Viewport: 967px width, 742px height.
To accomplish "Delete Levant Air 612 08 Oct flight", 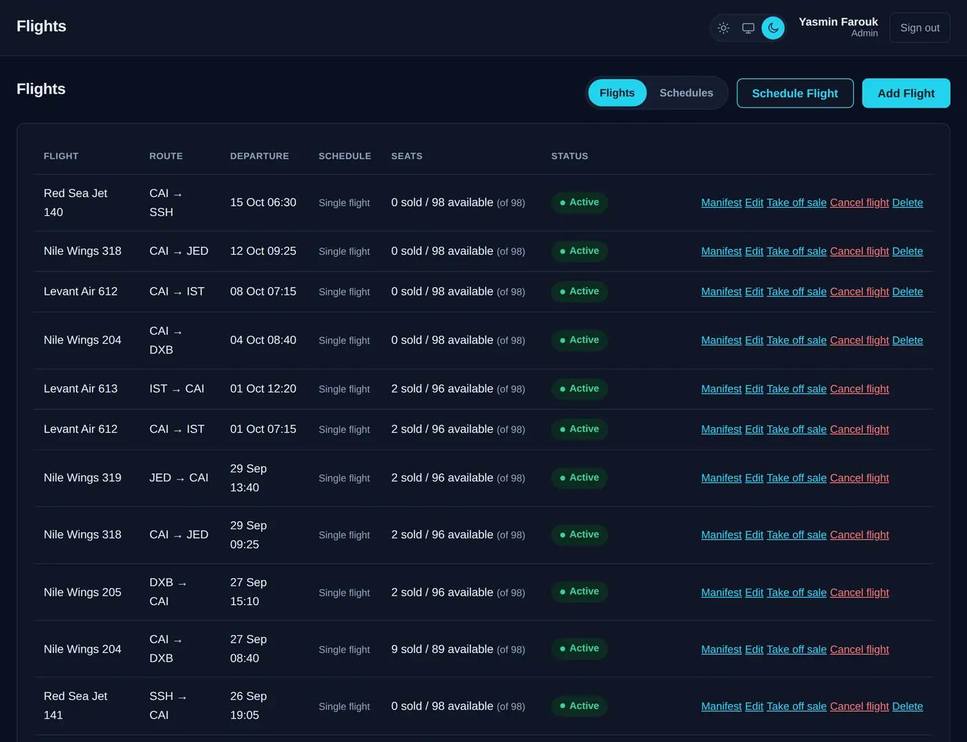I will 907,292.
